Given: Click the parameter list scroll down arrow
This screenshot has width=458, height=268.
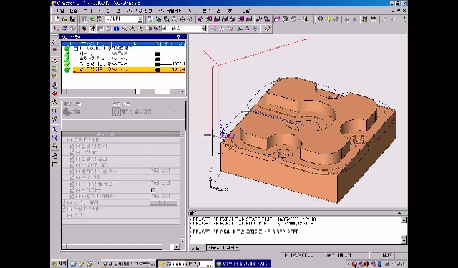Looking at the screenshot, I should [182, 241].
